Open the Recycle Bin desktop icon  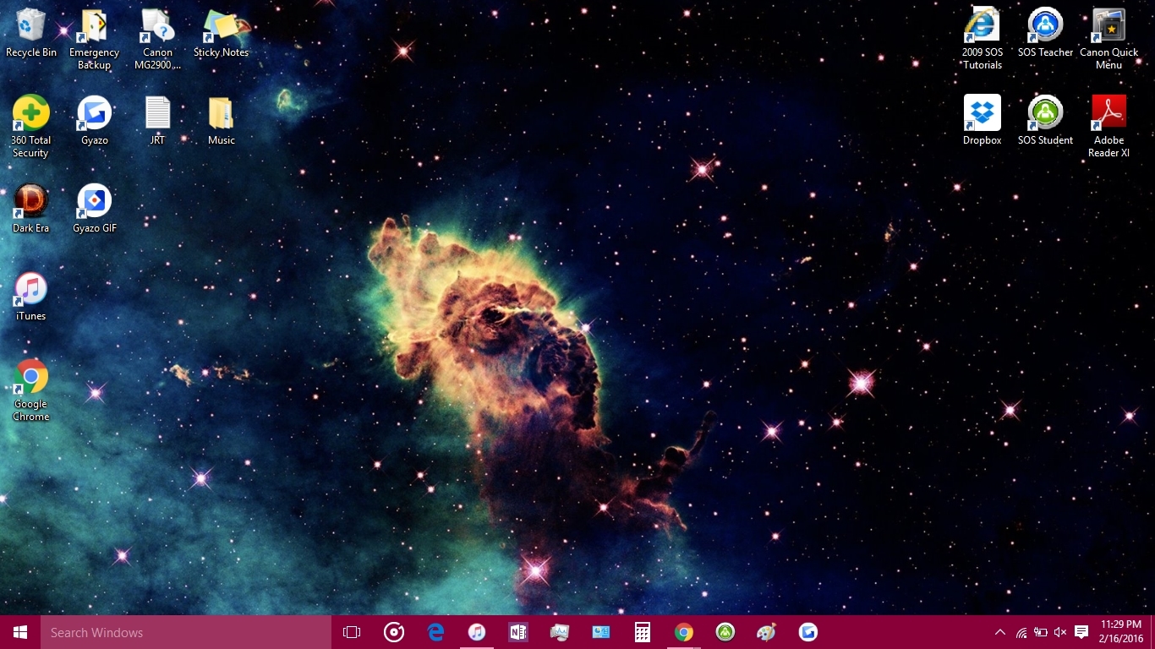(x=31, y=34)
